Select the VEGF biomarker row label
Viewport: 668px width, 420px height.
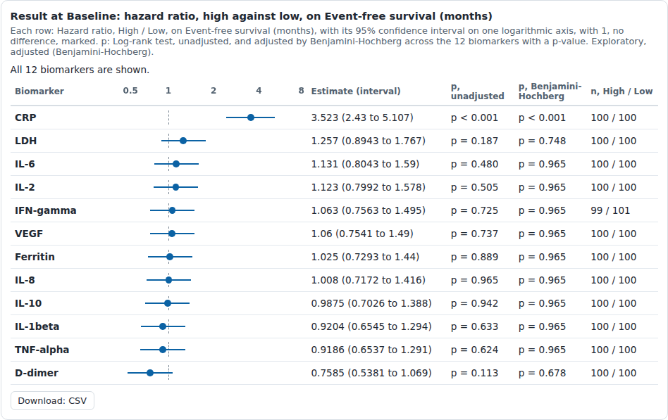(29, 234)
